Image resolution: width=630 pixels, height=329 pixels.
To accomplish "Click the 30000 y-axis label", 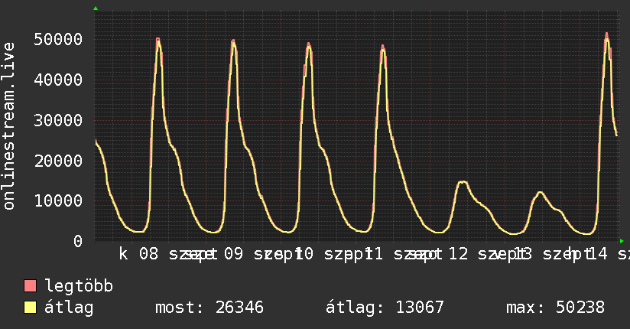I will tap(58, 120).
